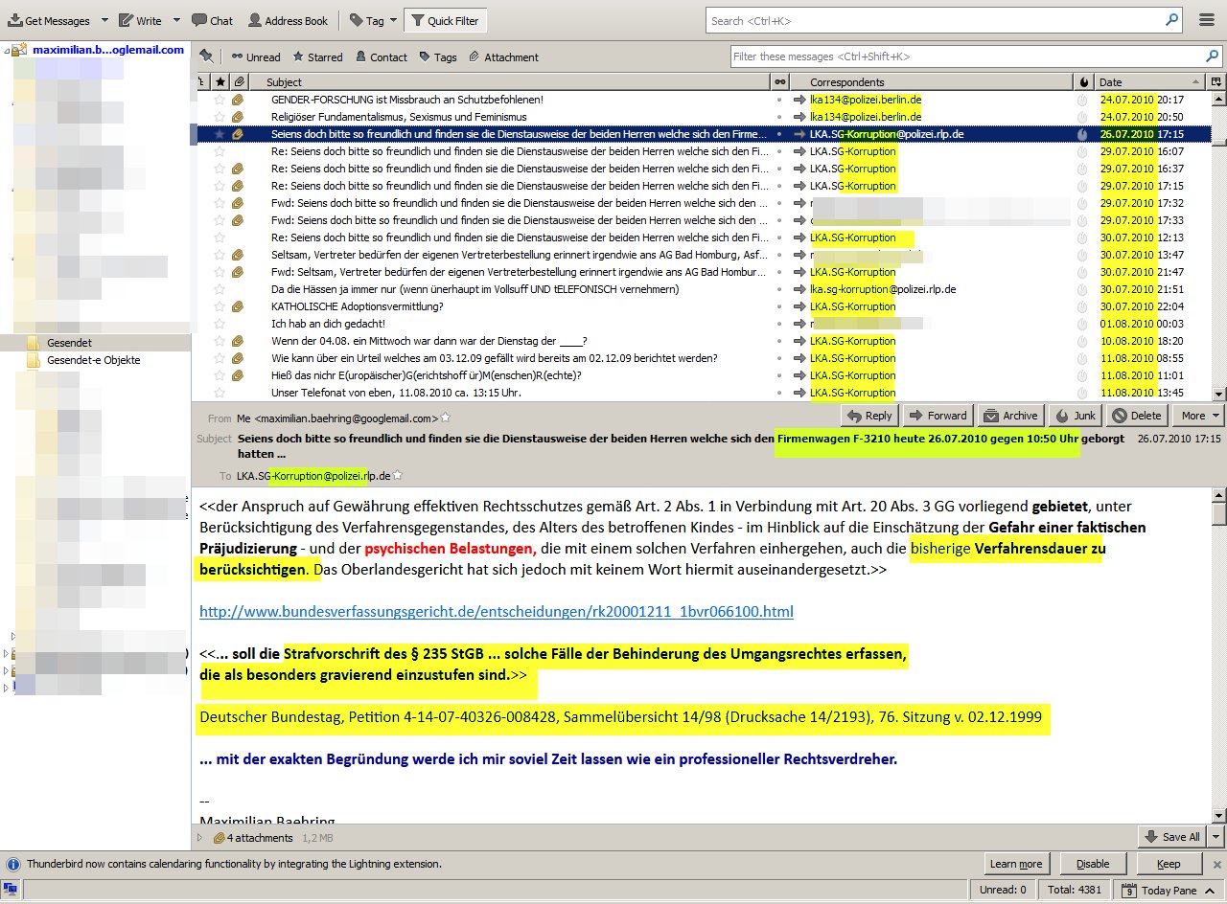Expand the 4 attachments list

[200, 838]
